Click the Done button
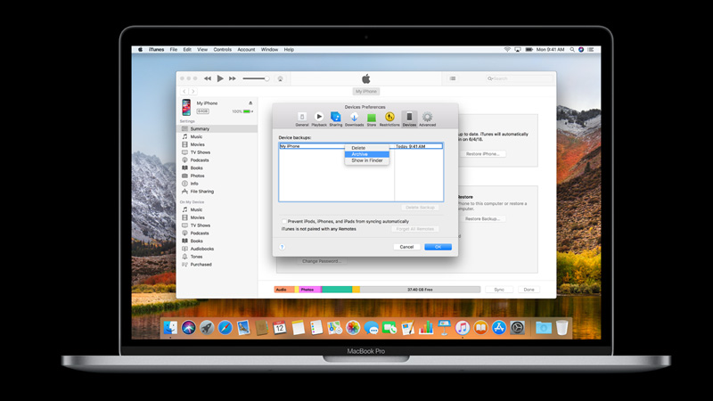Screen dimensions: 713x401 (x=529, y=290)
